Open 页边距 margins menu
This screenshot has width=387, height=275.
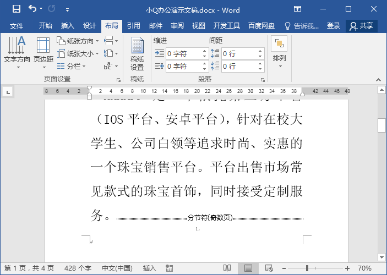43,53
